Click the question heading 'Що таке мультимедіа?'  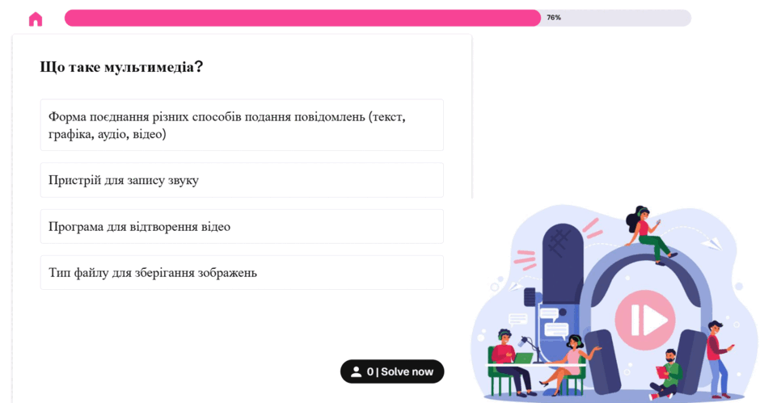click(121, 66)
